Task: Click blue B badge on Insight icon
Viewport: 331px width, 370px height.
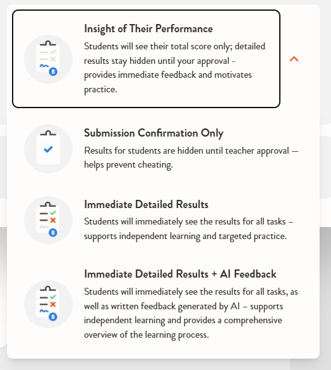Action: (53, 71)
